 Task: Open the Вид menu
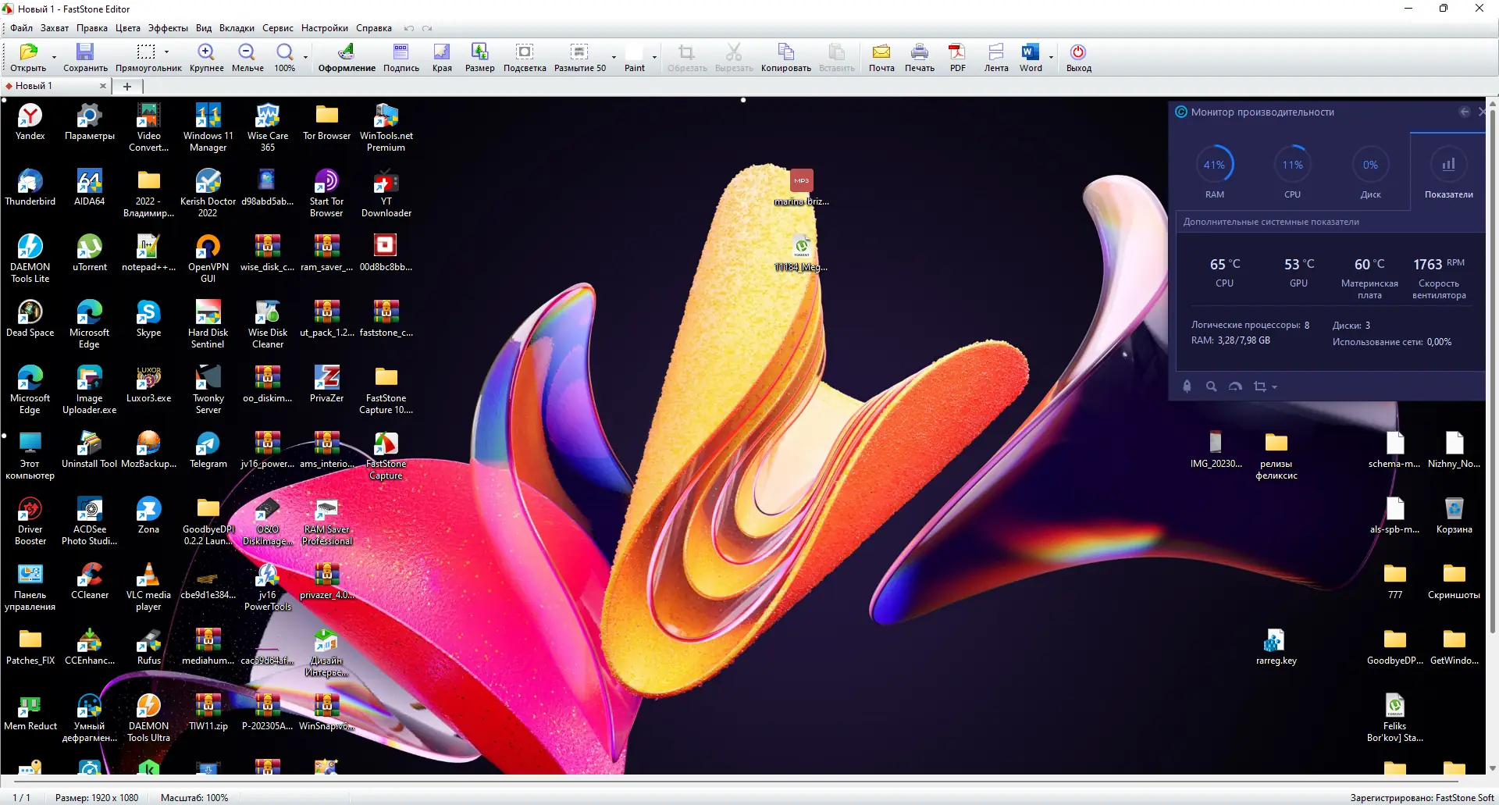click(204, 28)
